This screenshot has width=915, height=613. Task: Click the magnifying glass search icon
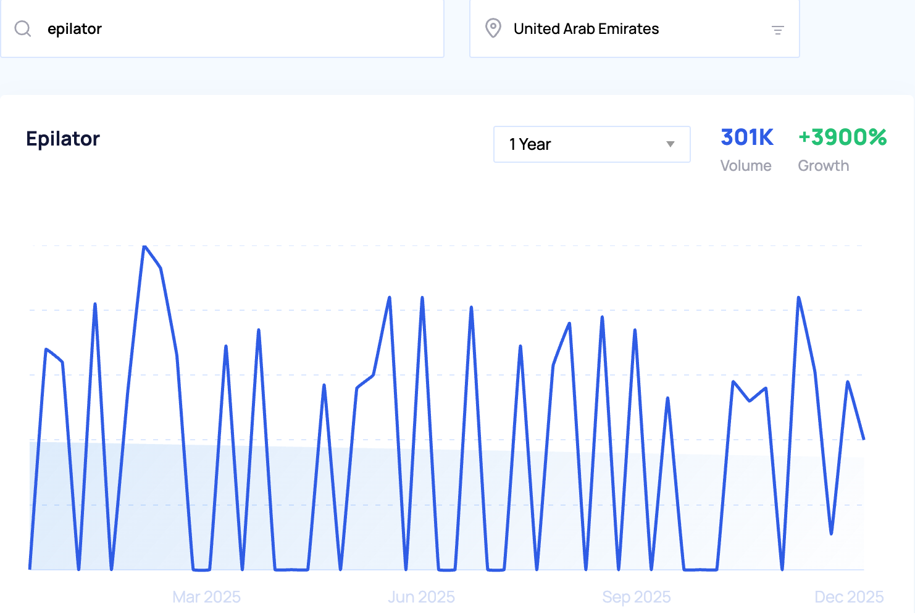click(x=23, y=29)
